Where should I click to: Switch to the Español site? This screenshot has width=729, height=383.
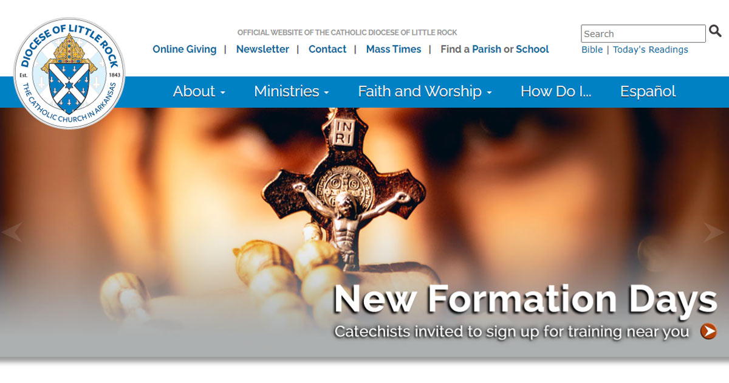648,91
